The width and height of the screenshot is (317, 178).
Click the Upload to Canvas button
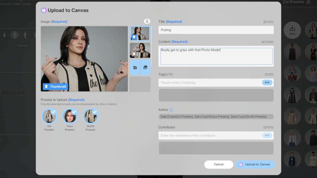click(255, 164)
